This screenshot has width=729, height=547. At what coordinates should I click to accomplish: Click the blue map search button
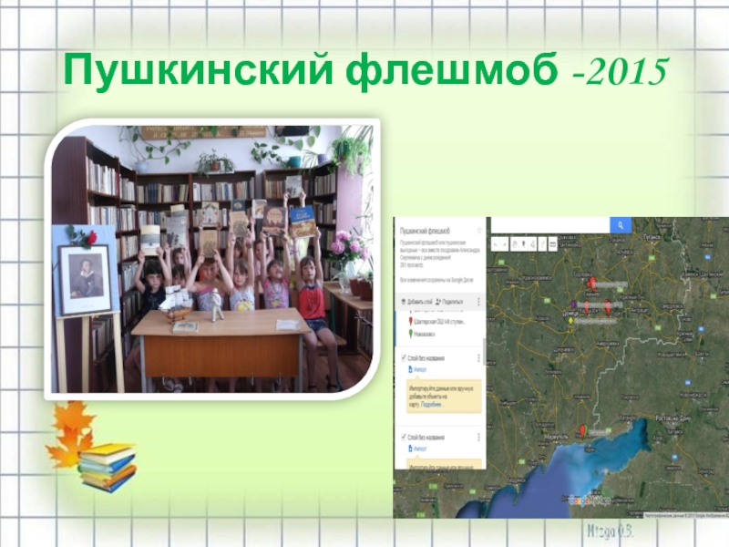click(x=621, y=225)
